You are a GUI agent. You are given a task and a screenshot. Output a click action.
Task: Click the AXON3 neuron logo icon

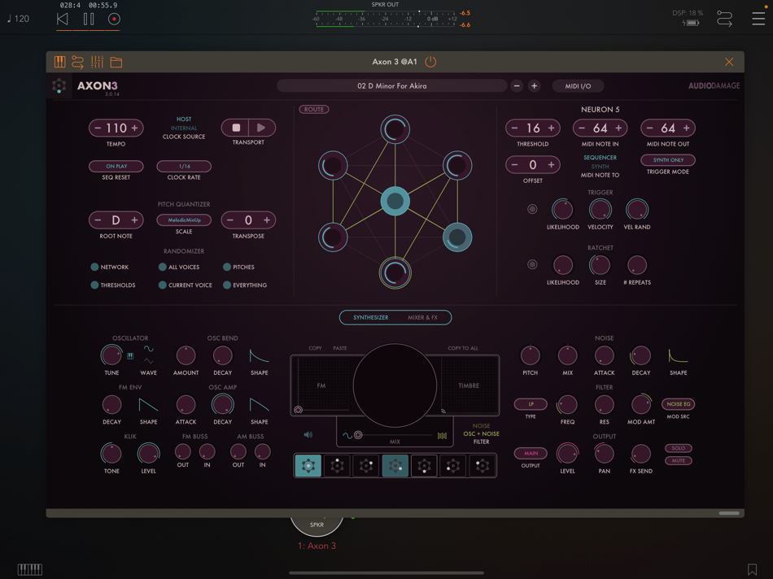click(59, 85)
